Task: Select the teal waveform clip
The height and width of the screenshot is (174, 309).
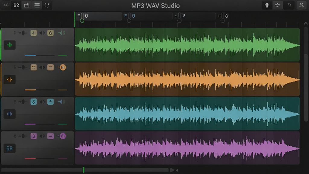Action: pos(187,114)
